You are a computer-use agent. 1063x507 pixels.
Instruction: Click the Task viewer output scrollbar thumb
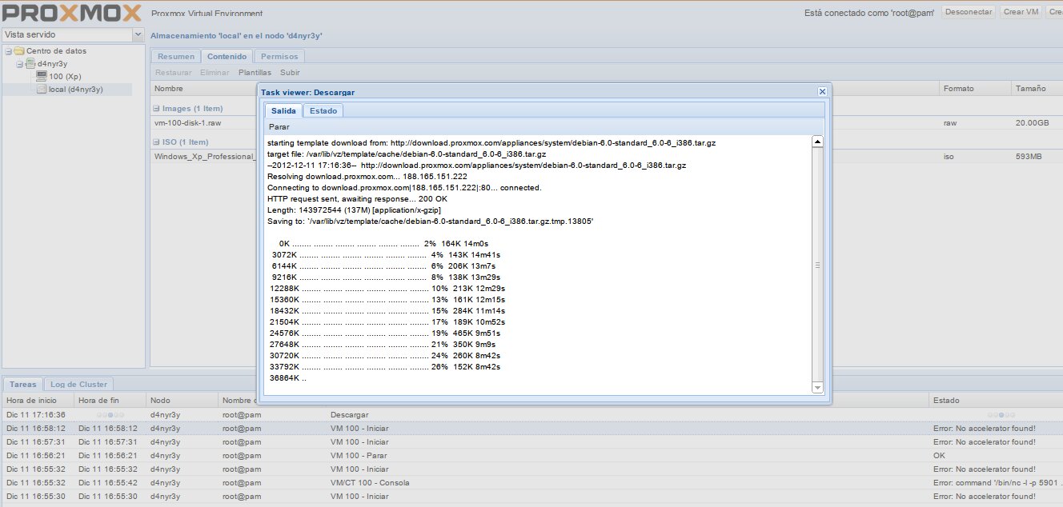[817, 265]
